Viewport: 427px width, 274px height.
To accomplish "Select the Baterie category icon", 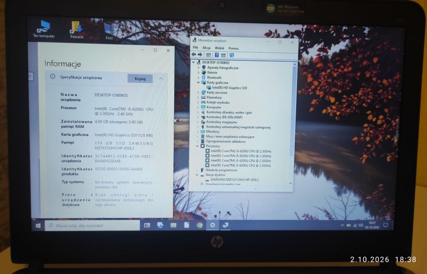I will [x=204, y=73].
